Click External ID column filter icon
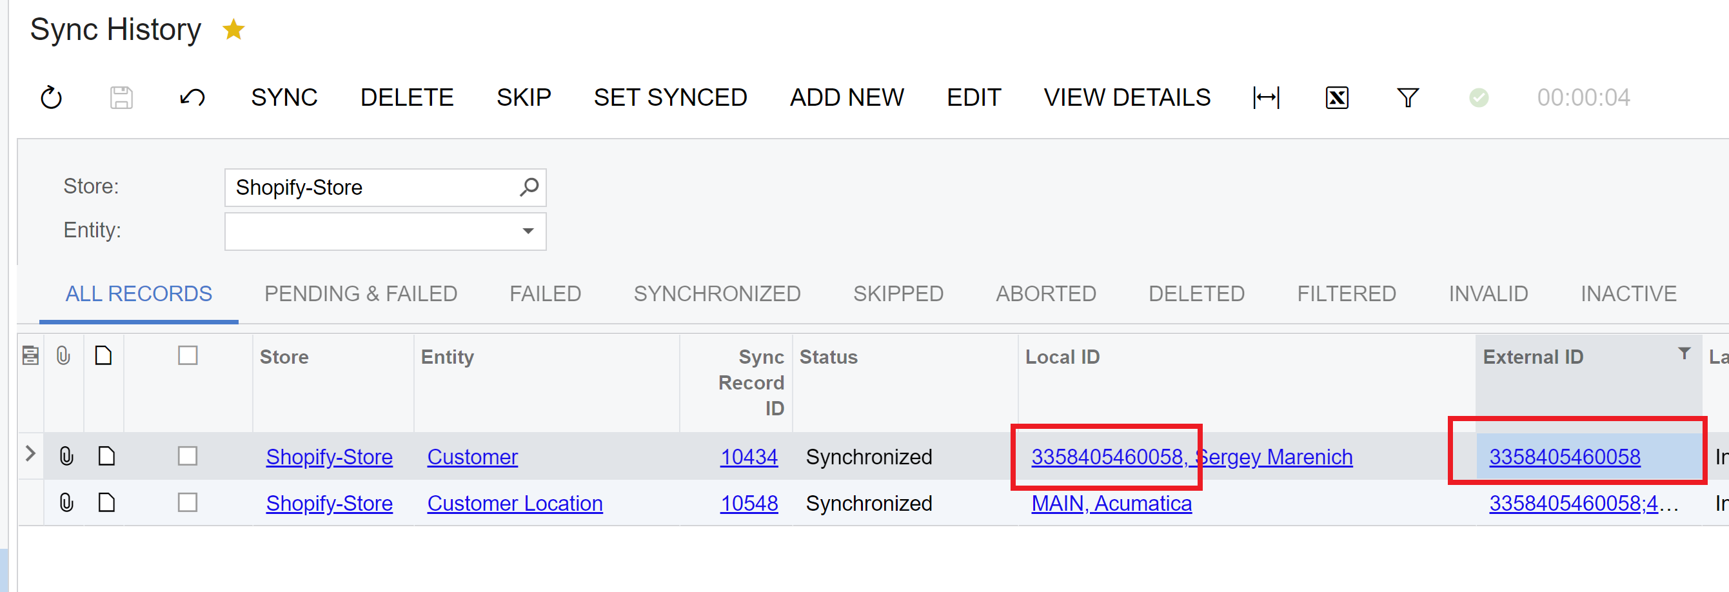 (1684, 354)
